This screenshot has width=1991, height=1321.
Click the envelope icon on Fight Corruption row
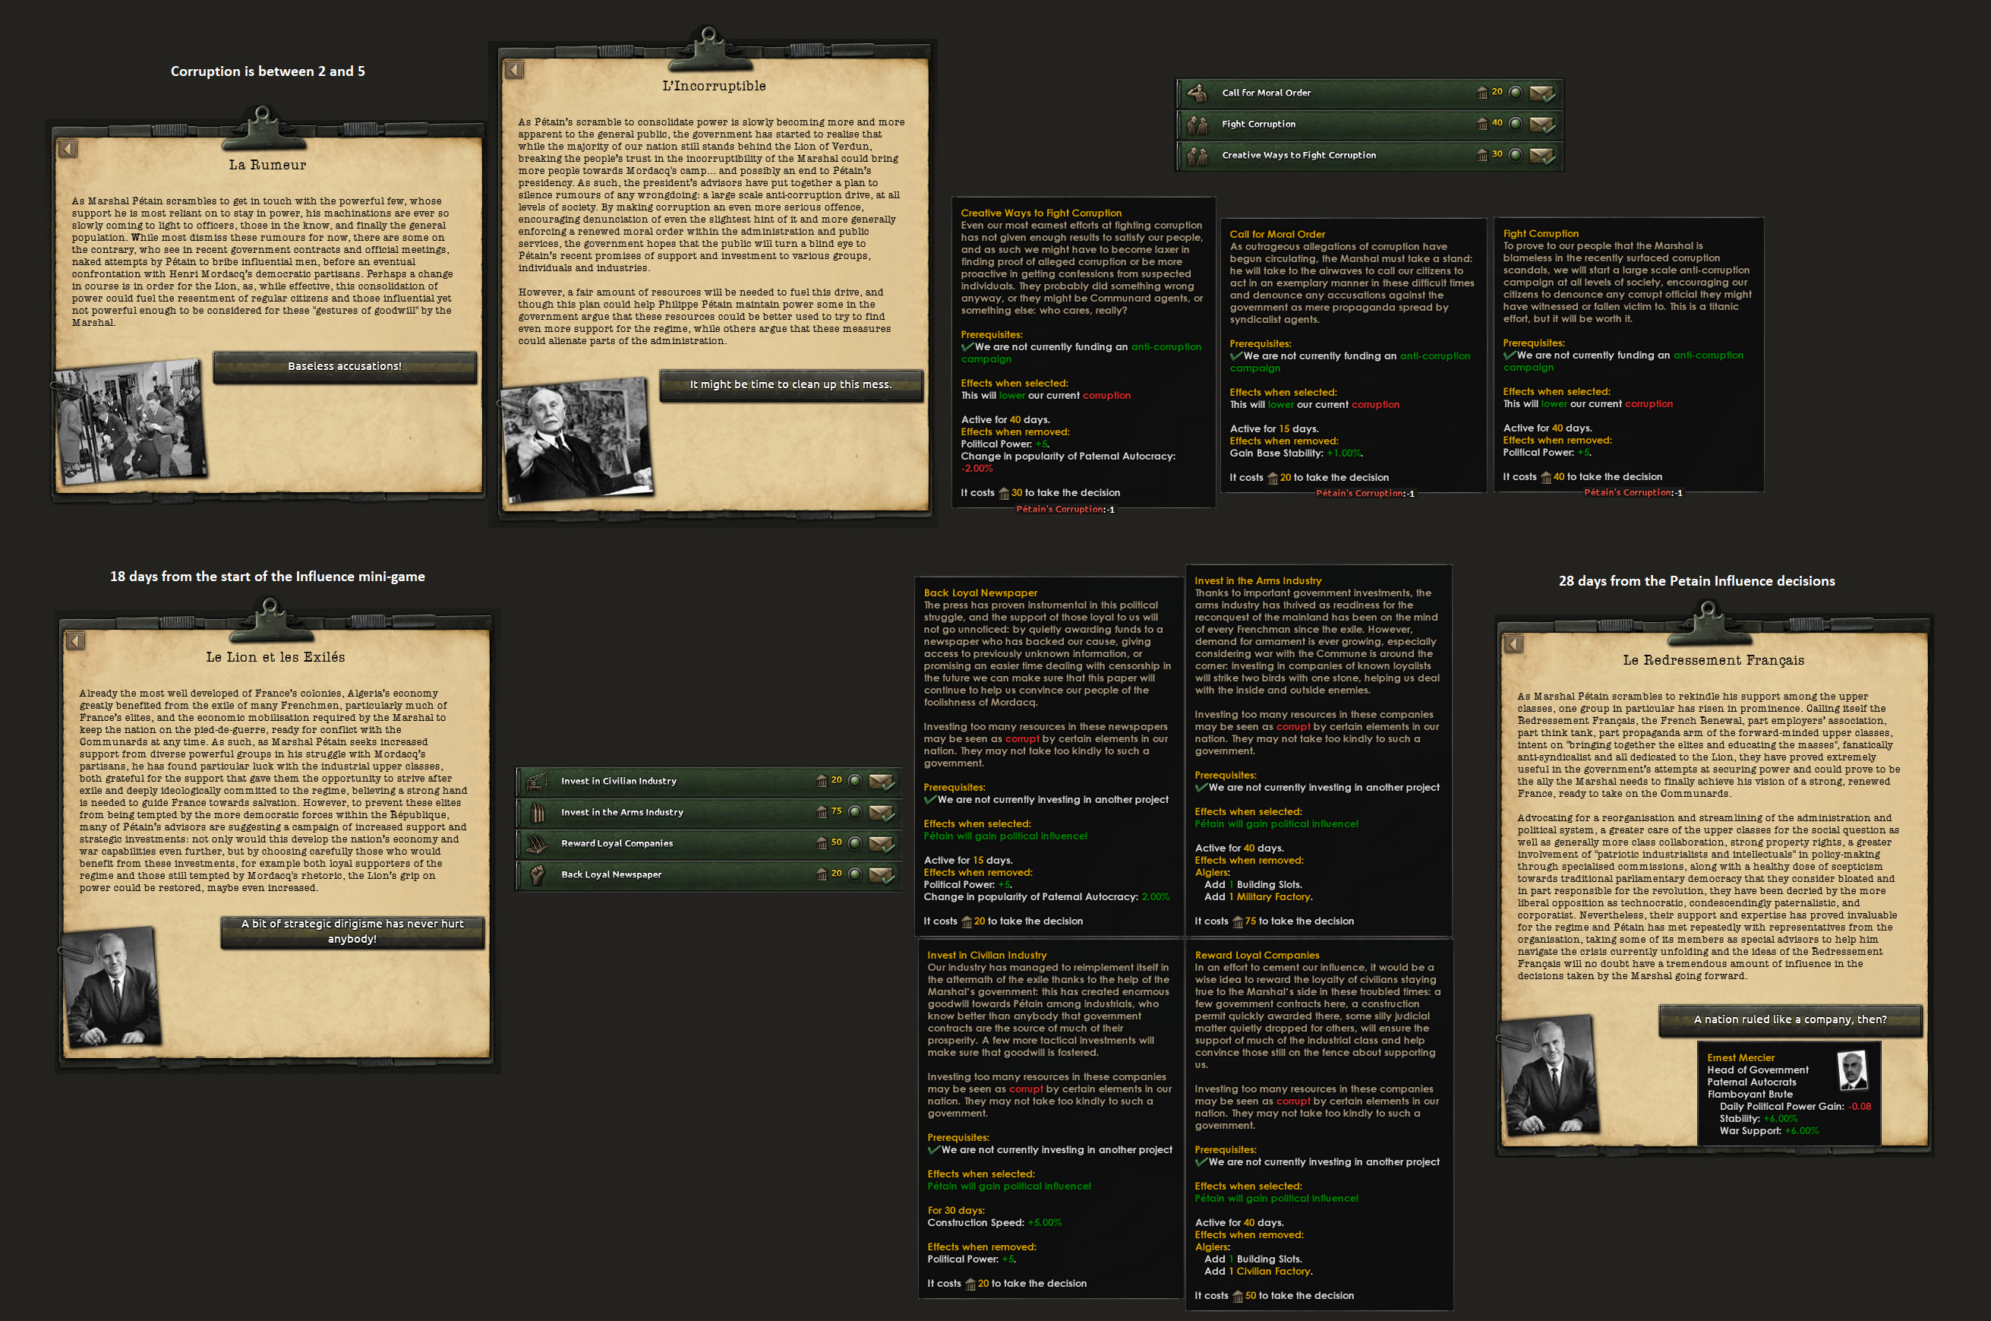point(1541,124)
